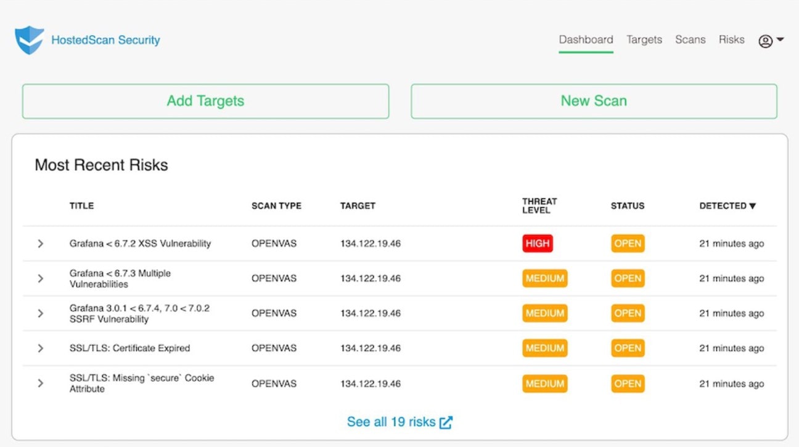
Task: Click the external link icon beside See all risks
Action: (x=446, y=422)
